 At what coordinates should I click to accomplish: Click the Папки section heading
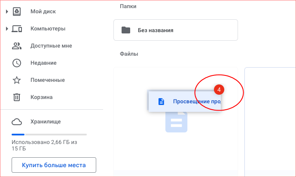point(128,6)
